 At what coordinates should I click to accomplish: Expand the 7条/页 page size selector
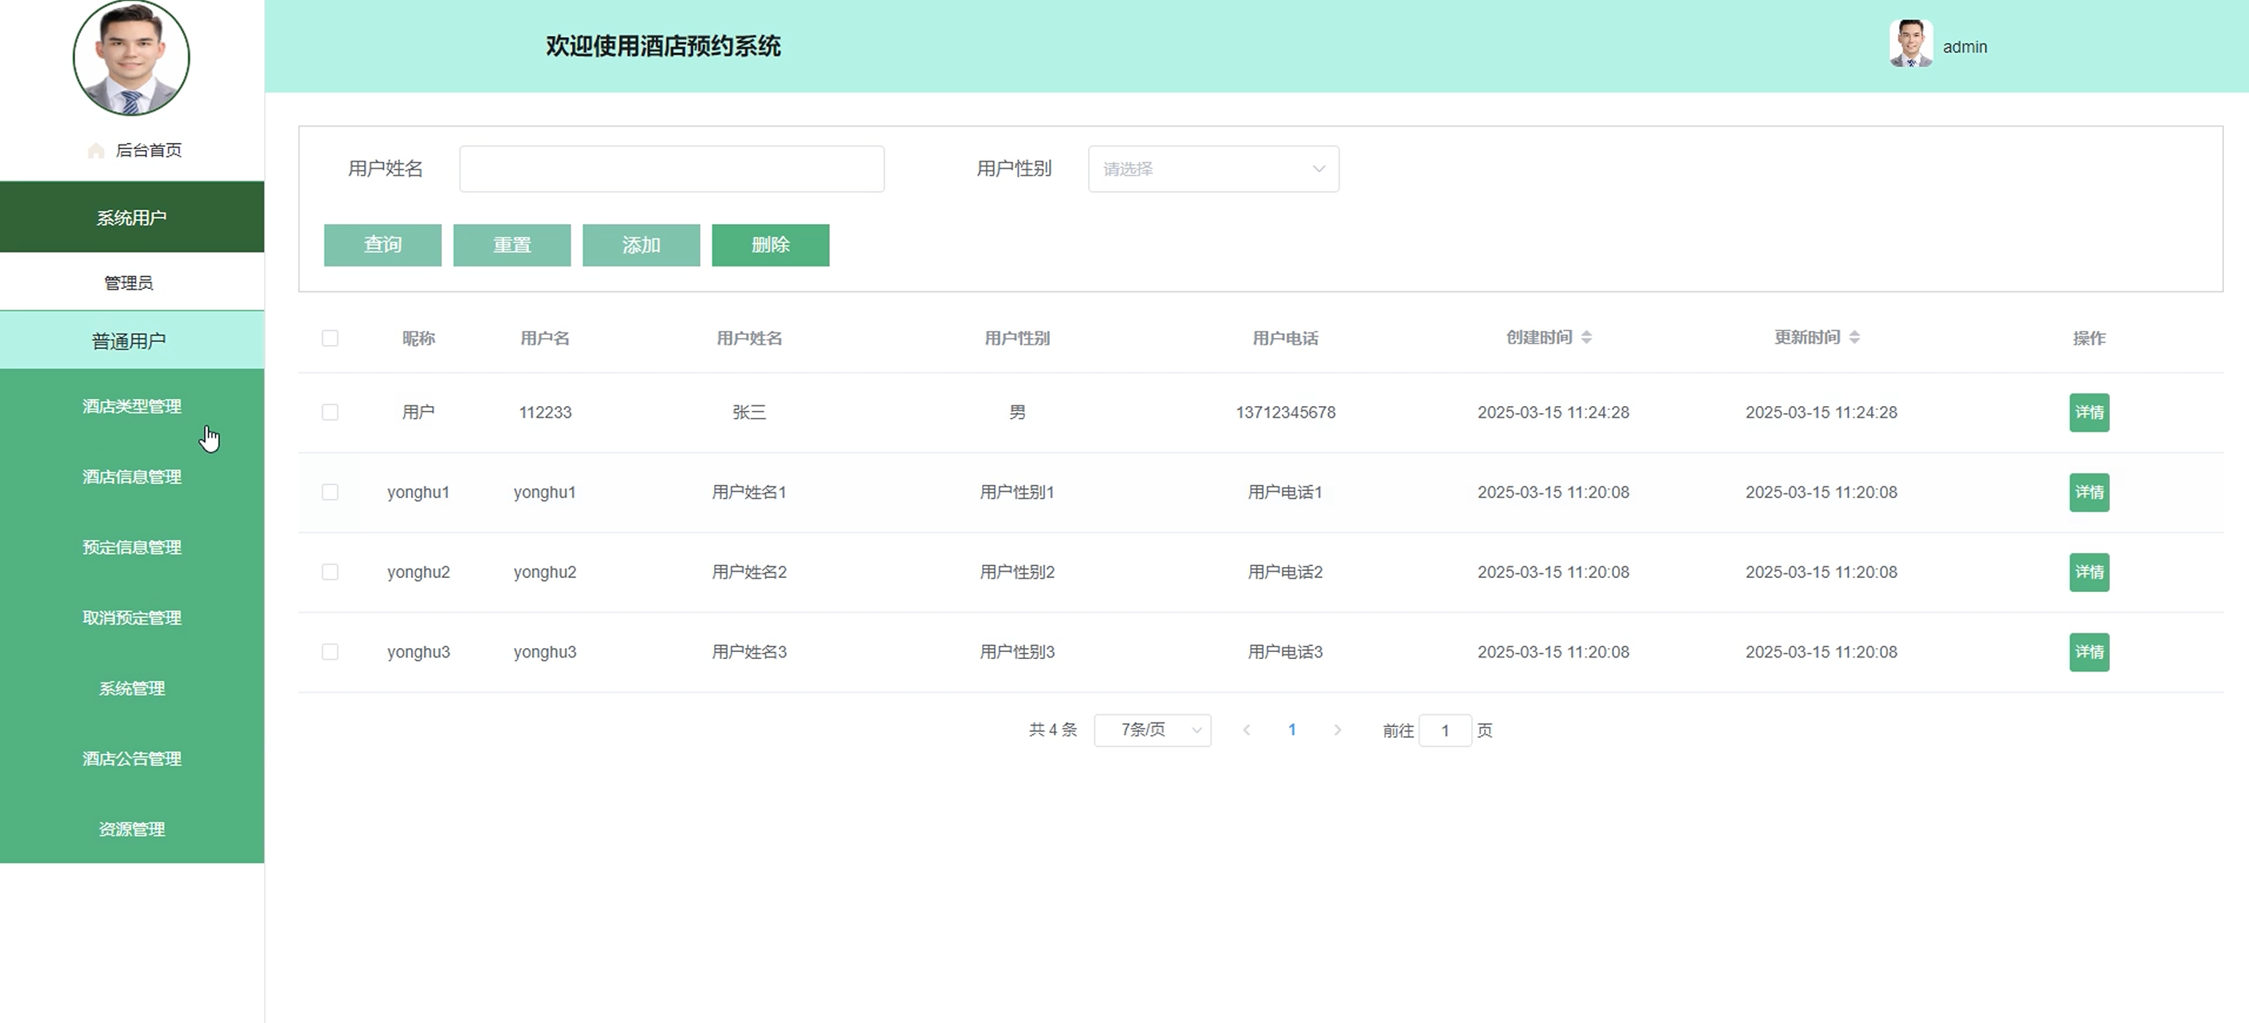click(x=1151, y=729)
